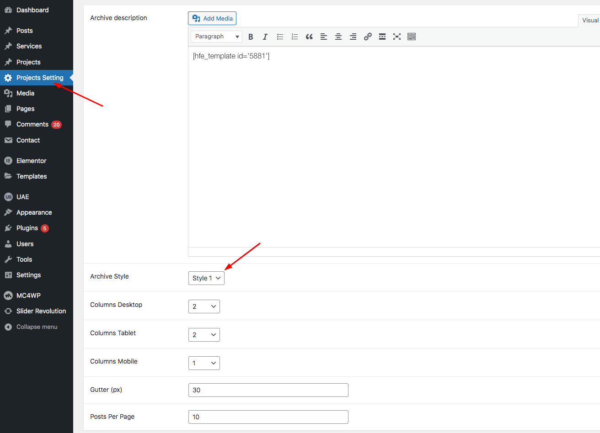The height and width of the screenshot is (433, 600).
Task: Collapse the admin sidebar menu
Action: point(37,327)
